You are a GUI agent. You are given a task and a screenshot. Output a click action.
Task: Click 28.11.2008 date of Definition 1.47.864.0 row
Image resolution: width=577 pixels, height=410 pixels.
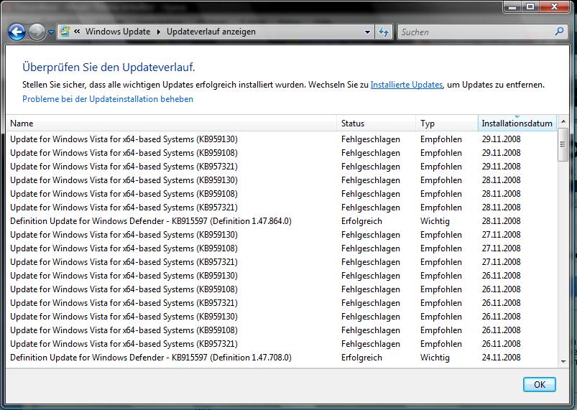coord(502,221)
